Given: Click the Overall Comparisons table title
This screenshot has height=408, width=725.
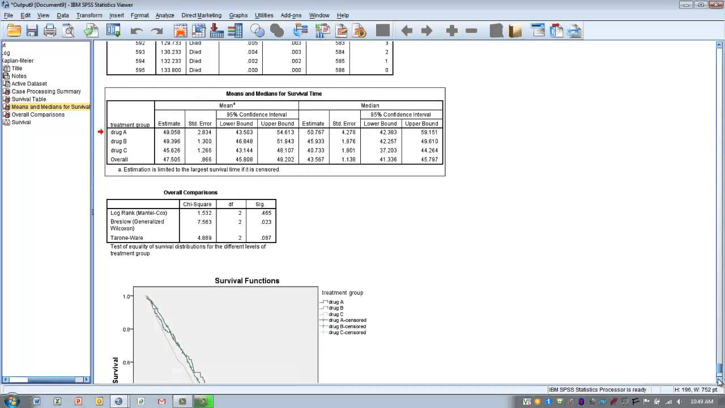Looking at the screenshot, I should point(190,192).
